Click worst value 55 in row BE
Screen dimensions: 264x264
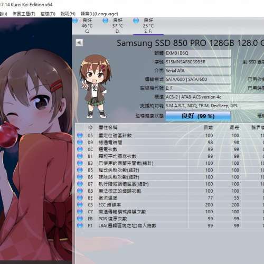point(237,198)
